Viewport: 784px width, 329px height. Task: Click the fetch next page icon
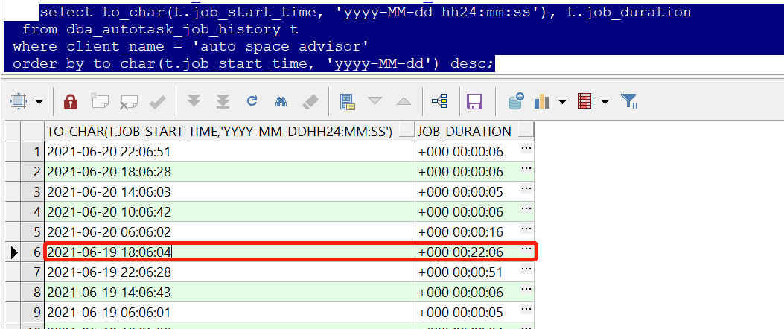pyautogui.click(x=194, y=101)
